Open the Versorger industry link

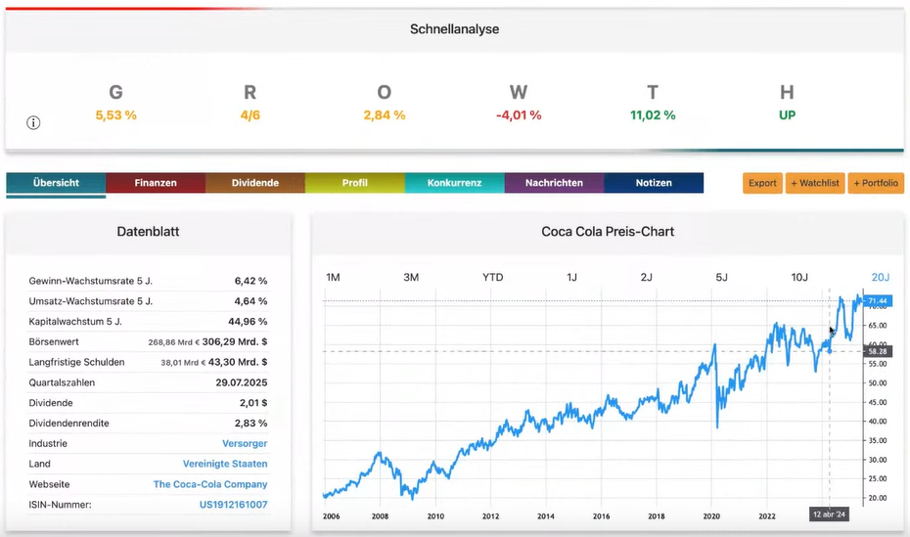(245, 444)
